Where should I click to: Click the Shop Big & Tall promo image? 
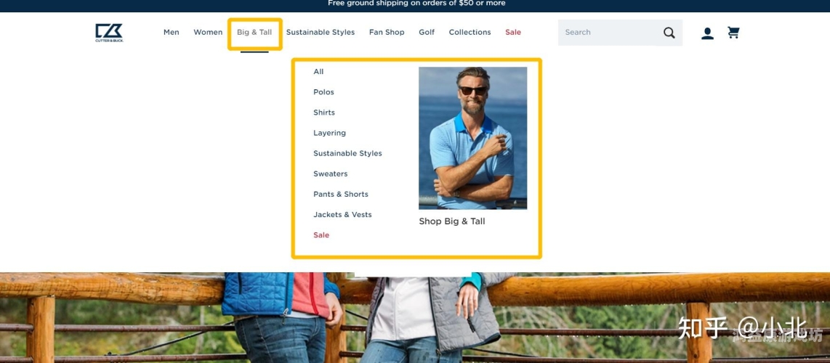[472, 138]
